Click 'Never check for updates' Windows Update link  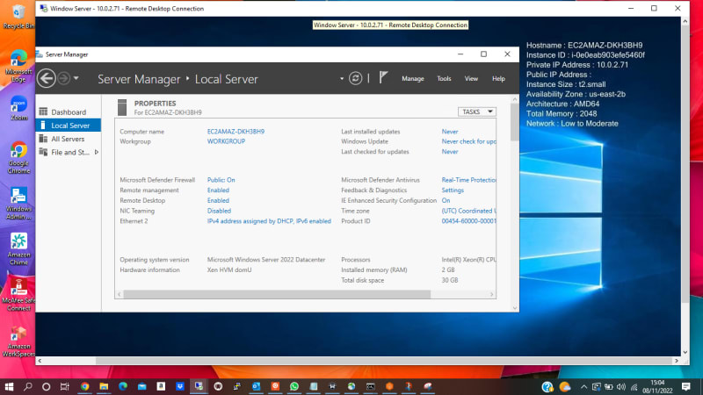(x=468, y=141)
